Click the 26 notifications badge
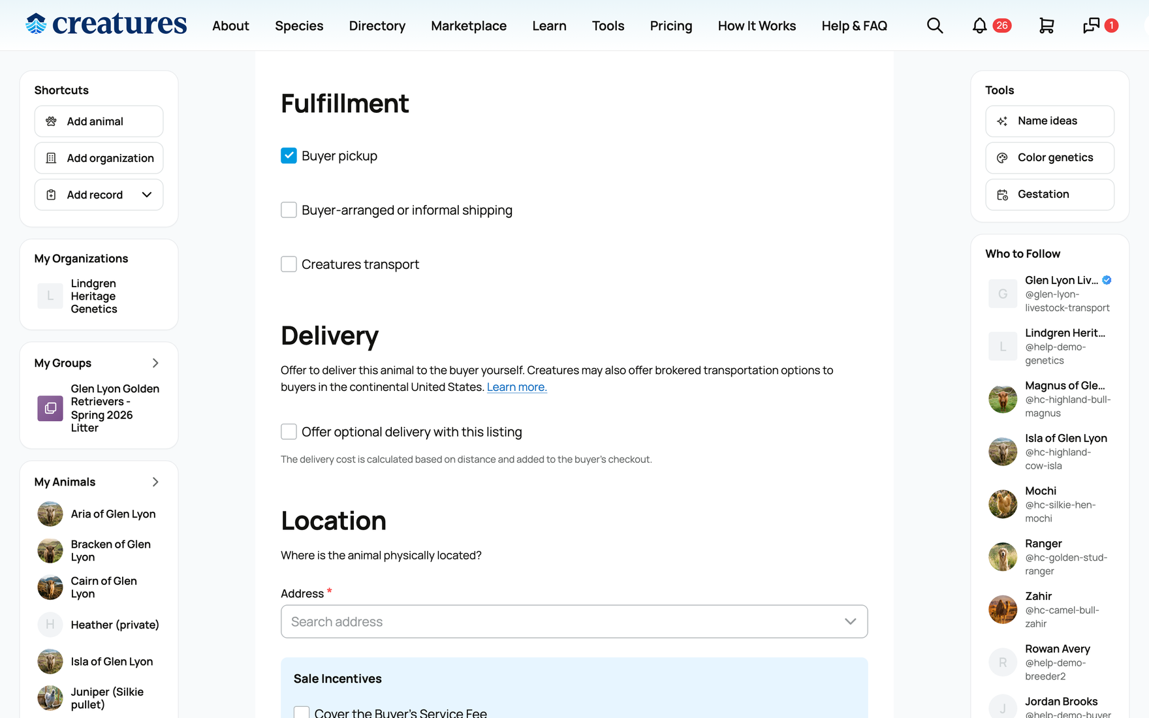Image resolution: width=1149 pixels, height=718 pixels. [x=1002, y=25]
